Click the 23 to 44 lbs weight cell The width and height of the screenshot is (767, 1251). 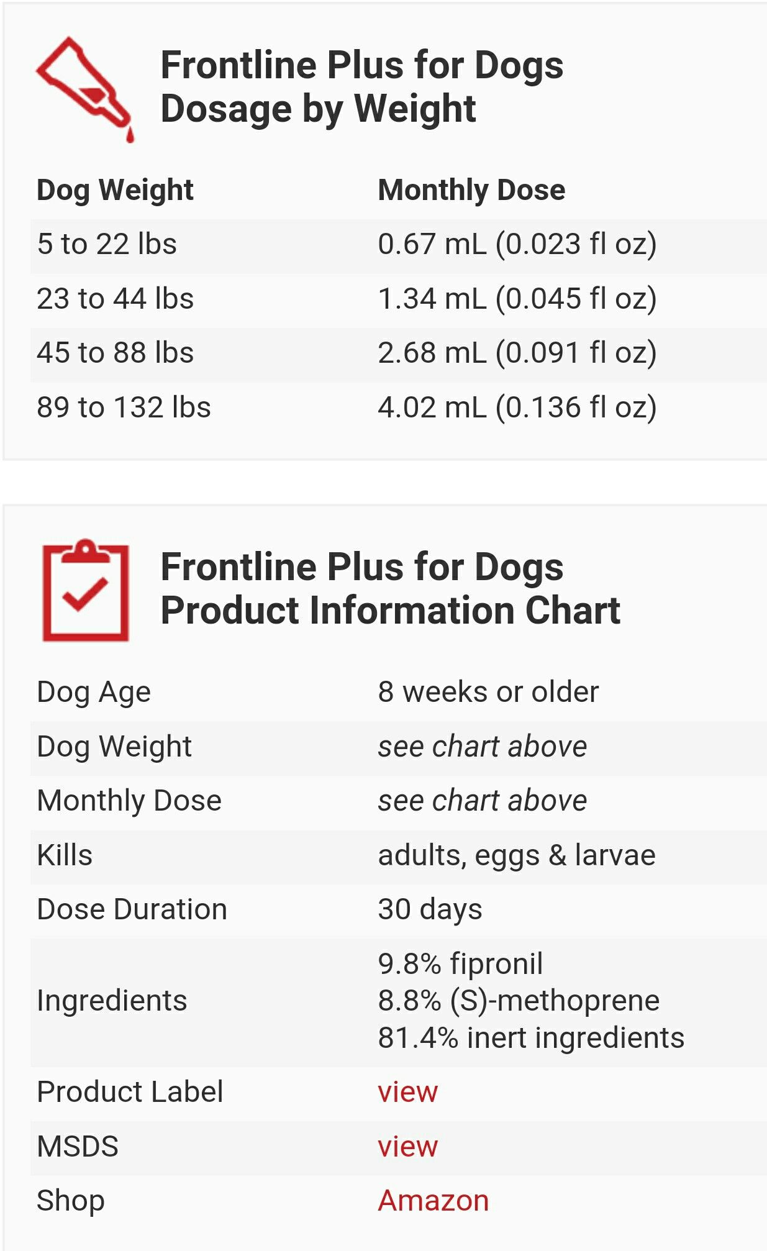click(x=115, y=298)
